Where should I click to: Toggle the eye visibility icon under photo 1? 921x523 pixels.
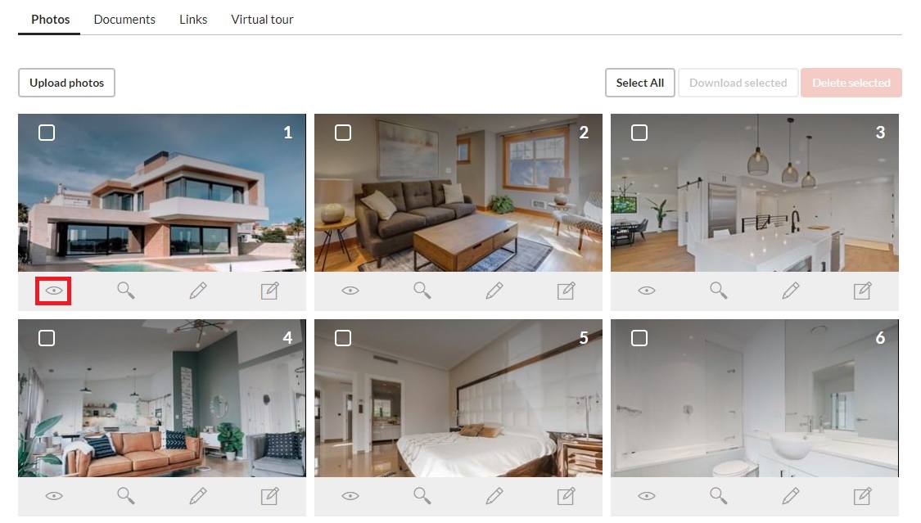53,291
